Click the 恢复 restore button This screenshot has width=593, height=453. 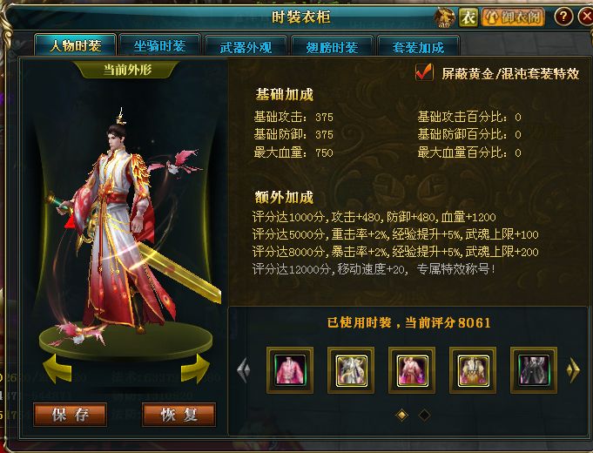tap(179, 415)
